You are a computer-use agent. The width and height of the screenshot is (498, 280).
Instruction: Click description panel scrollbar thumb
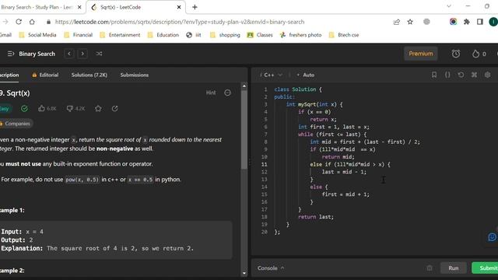coord(244,129)
